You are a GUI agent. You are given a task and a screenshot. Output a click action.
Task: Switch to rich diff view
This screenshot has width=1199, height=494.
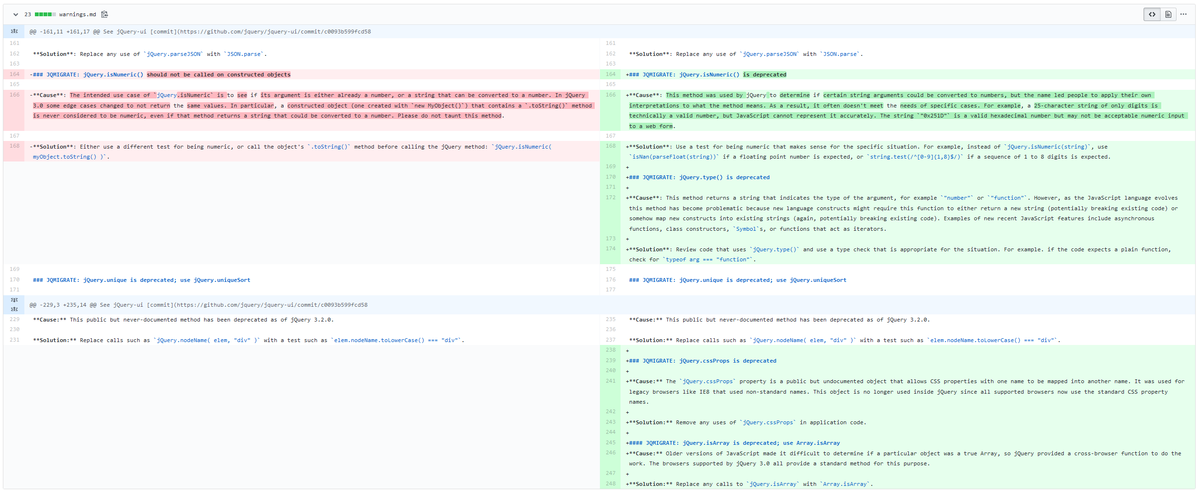tap(1168, 14)
